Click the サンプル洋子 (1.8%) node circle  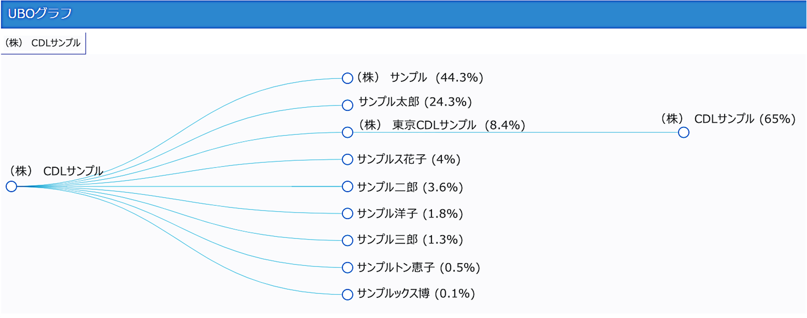coord(348,213)
